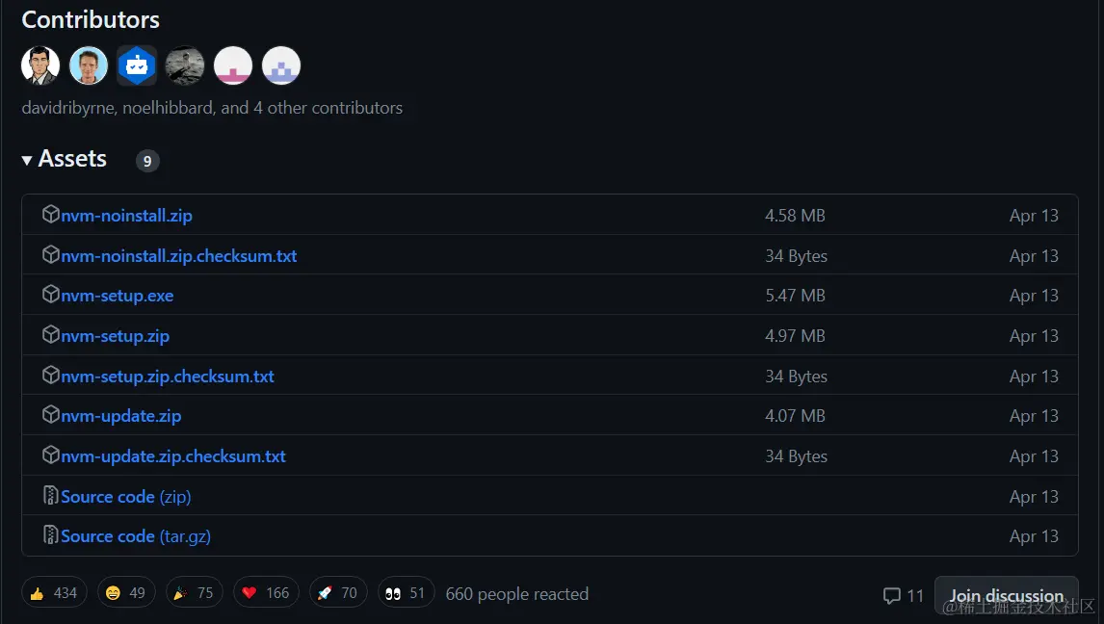Toggle the heart reaction 166
1104x624 pixels.
pyautogui.click(x=266, y=592)
